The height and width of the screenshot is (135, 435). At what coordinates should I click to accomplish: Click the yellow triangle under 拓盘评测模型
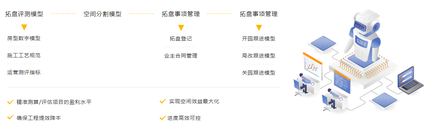click(x=24, y=27)
